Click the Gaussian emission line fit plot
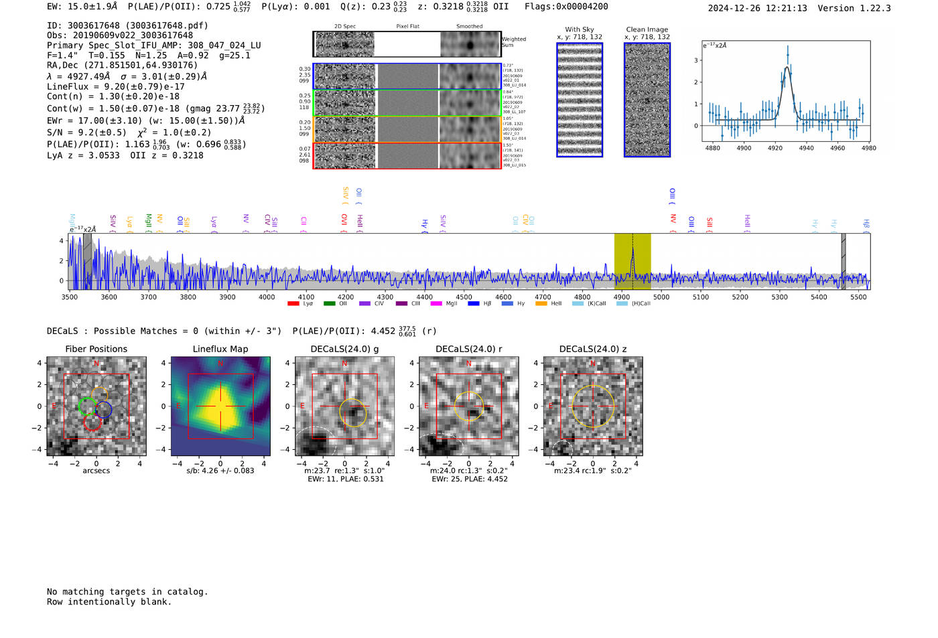 tap(786, 91)
